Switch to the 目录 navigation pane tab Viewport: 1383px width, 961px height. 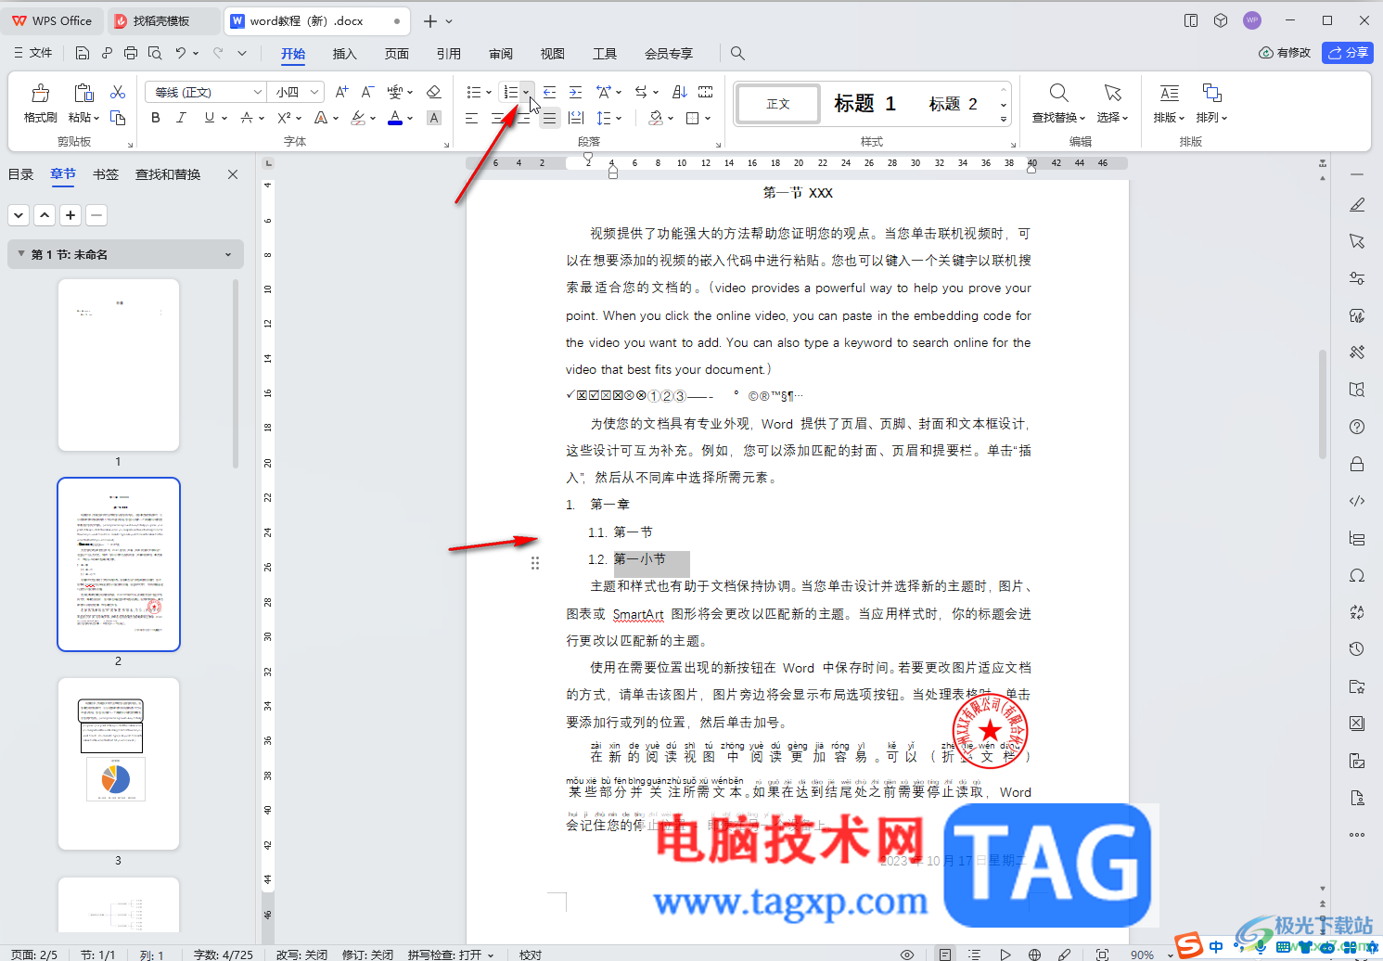coord(20,174)
